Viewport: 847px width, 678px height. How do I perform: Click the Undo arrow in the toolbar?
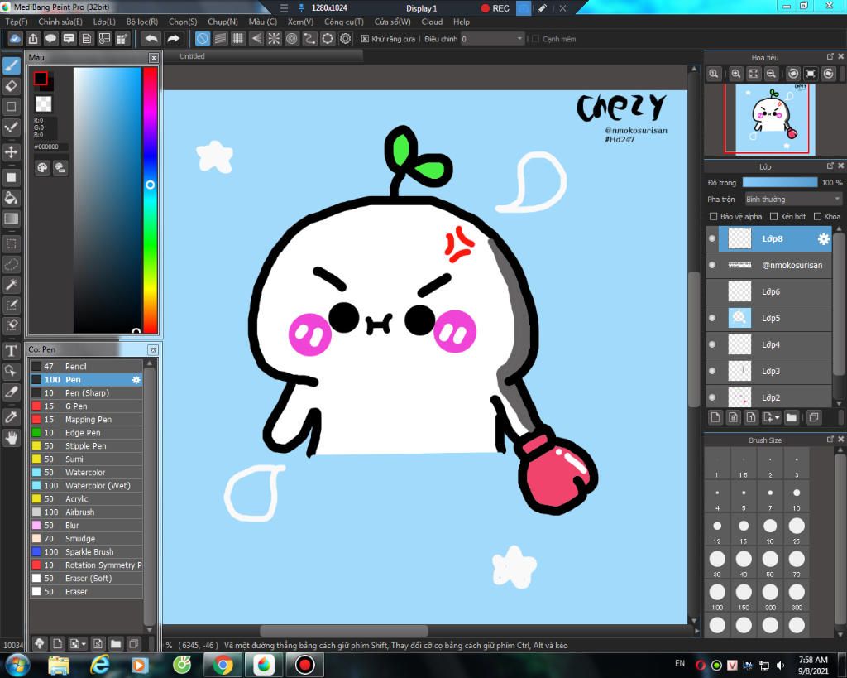[x=152, y=39]
